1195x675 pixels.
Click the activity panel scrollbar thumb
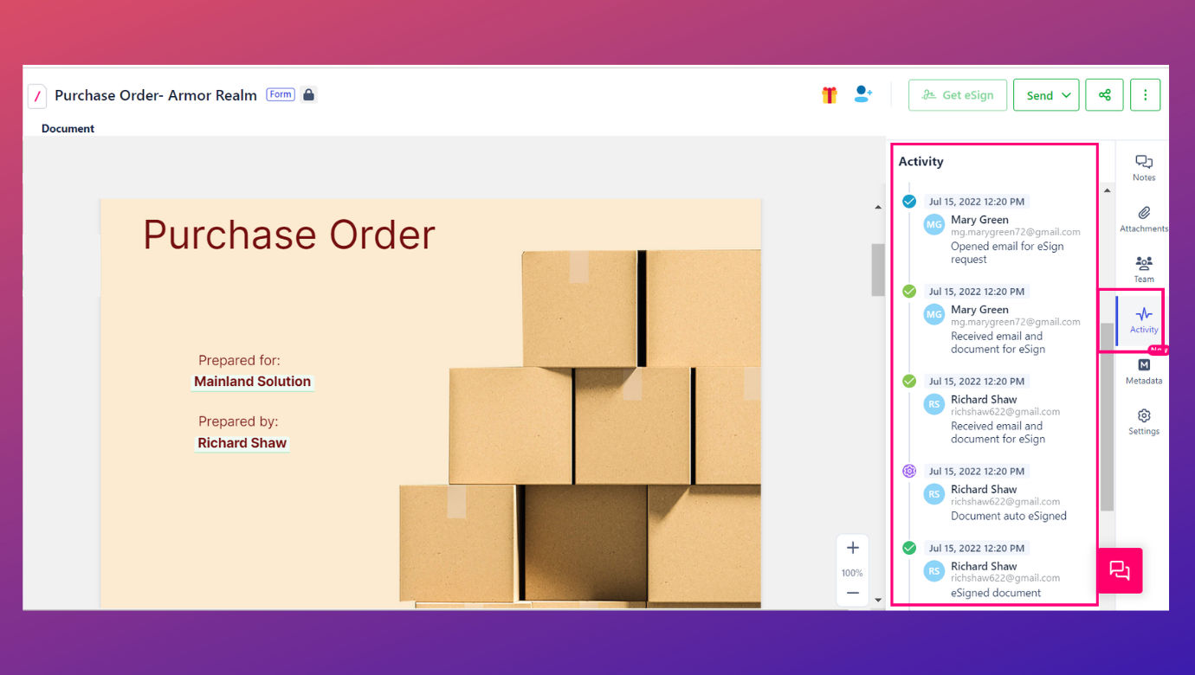1107,417
